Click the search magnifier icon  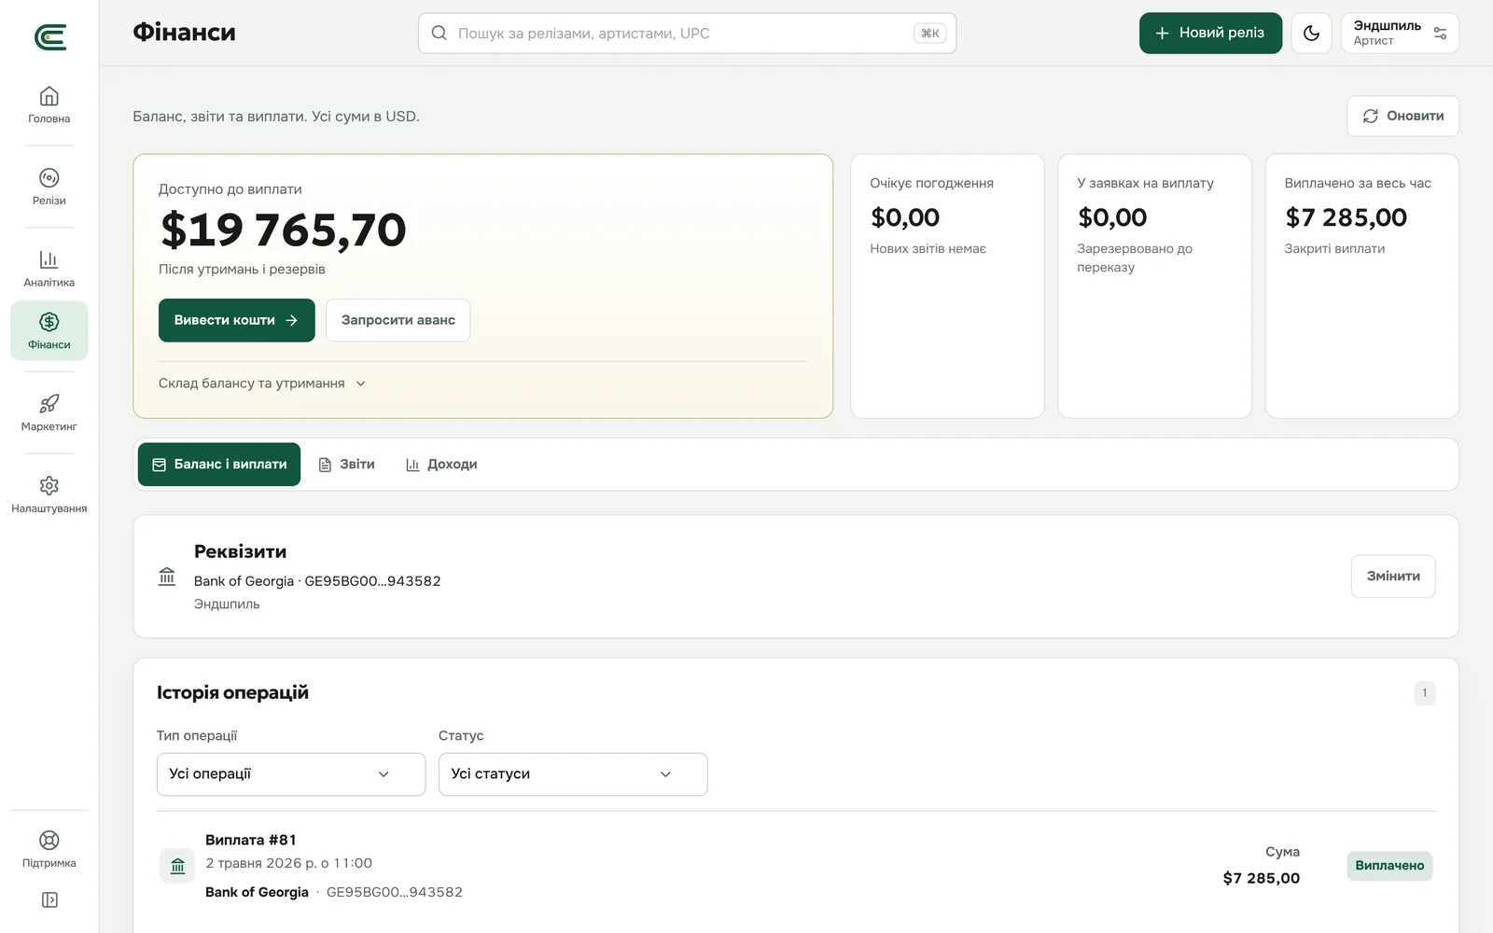[x=439, y=34]
